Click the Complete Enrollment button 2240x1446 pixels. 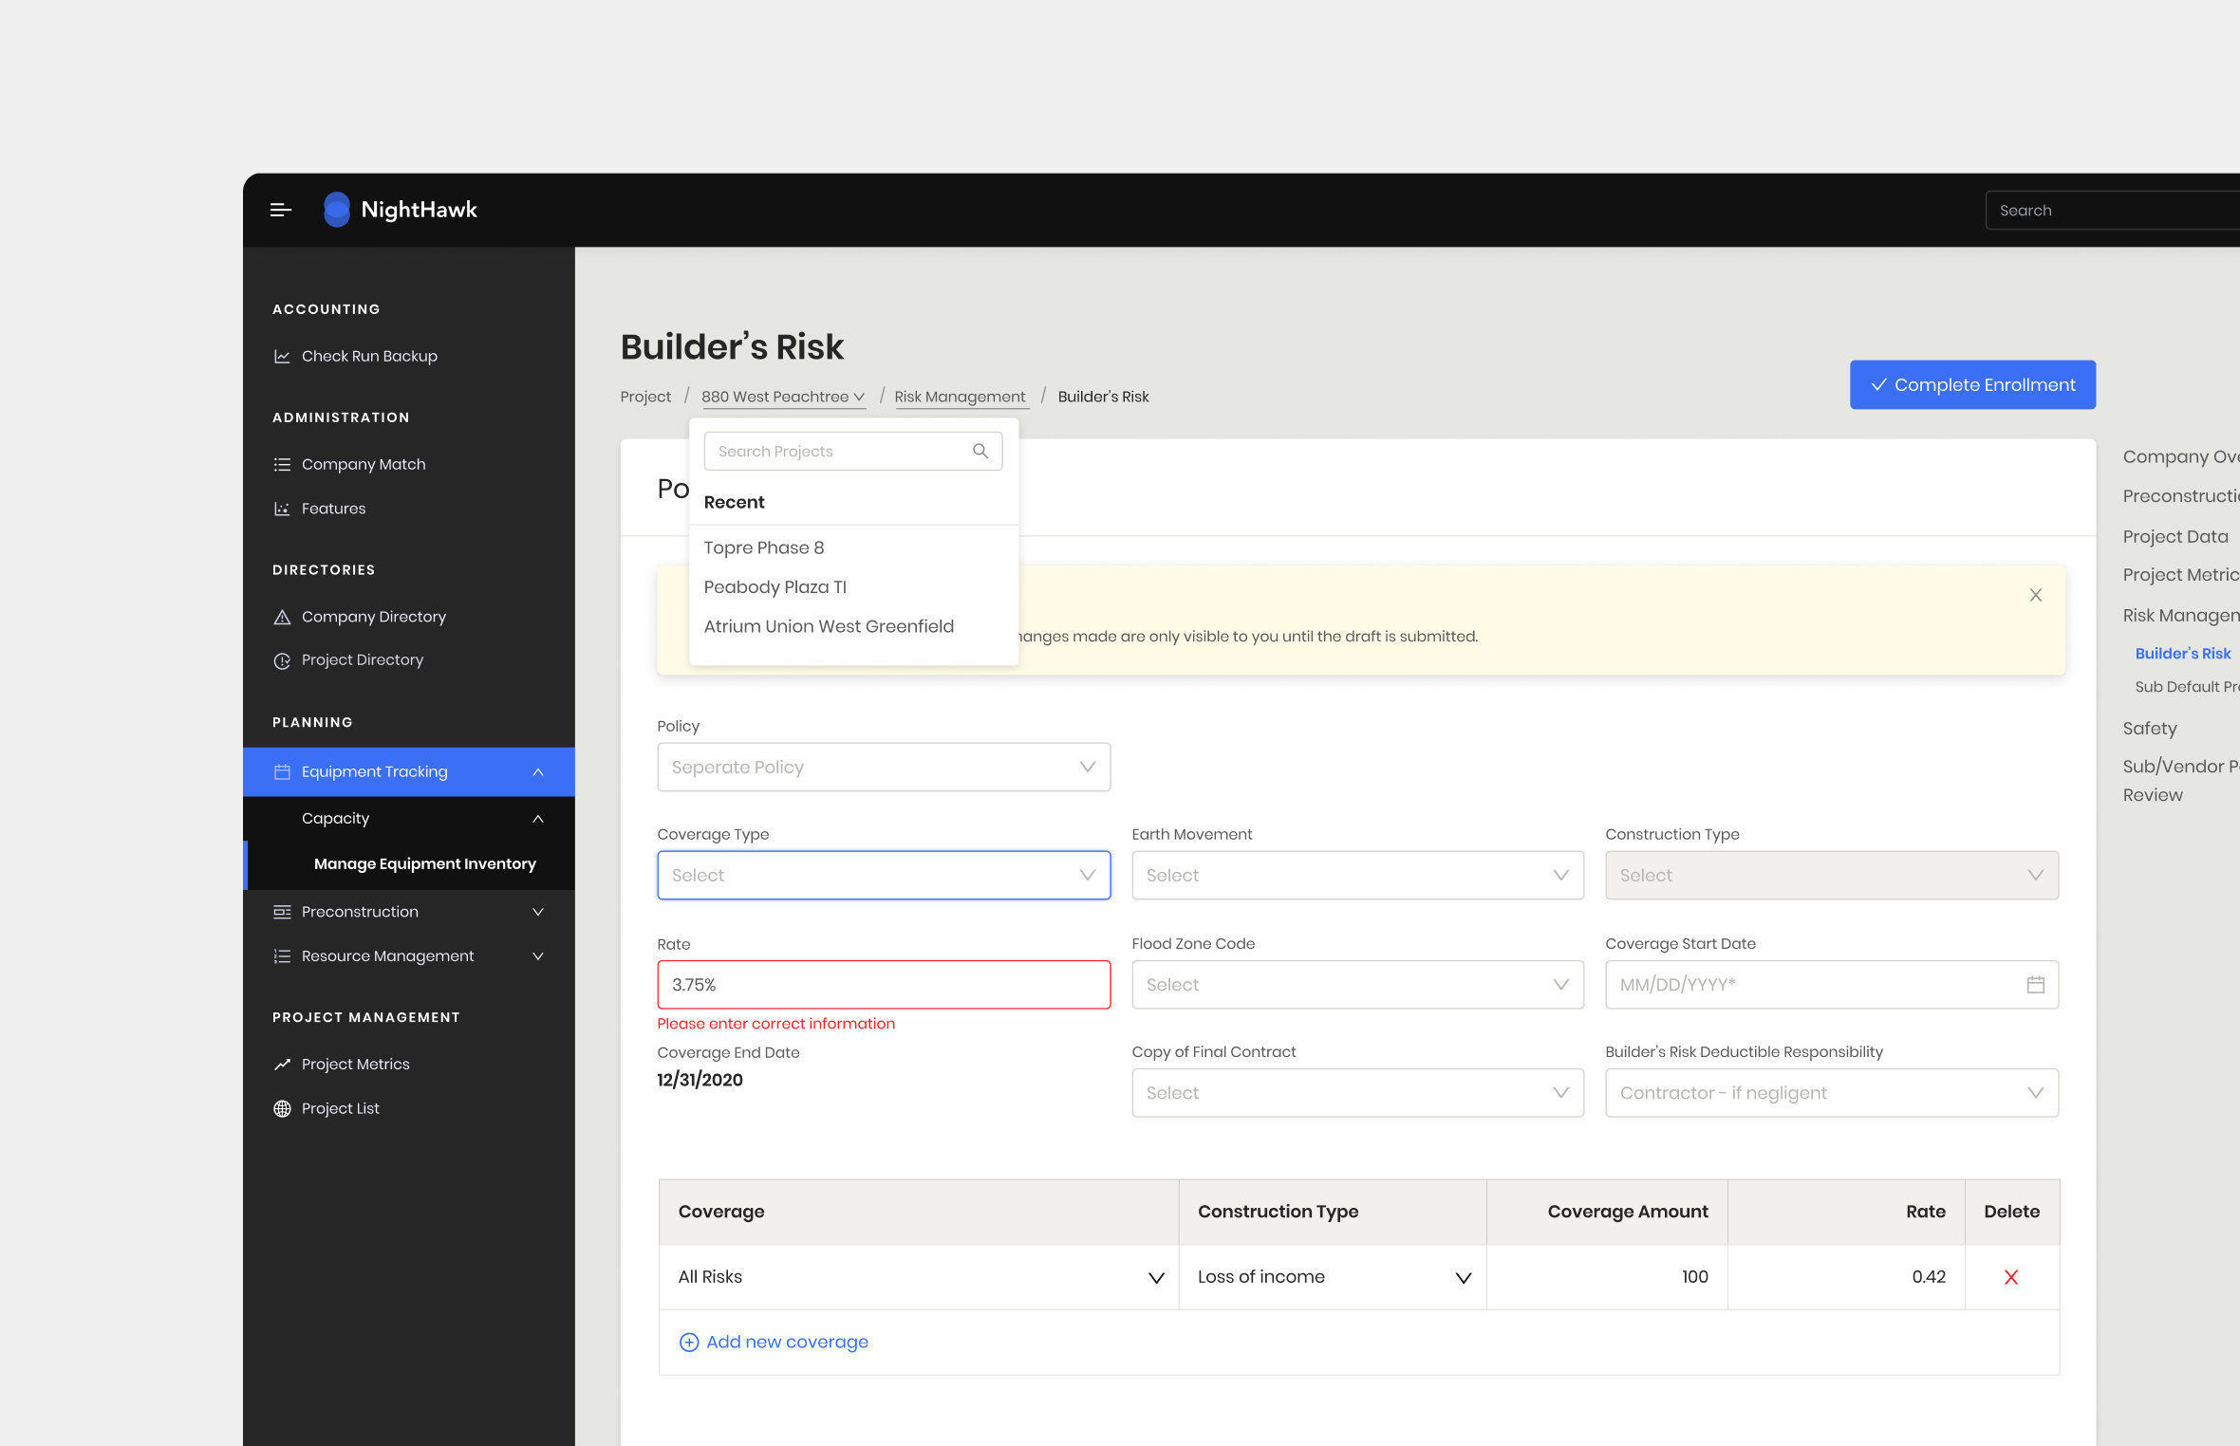tap(1971, 384)
